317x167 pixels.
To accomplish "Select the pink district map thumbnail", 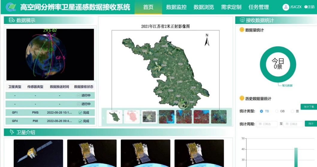I will tap(132, 117).
